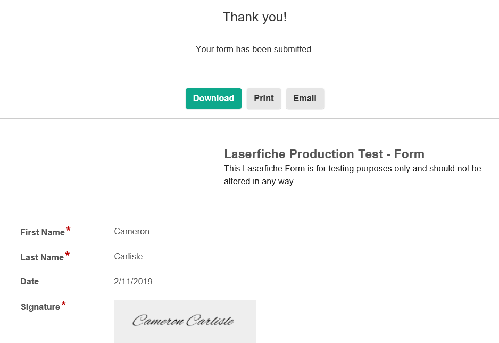Click the Last Name value Carlisle
499x343 pixels.
(x=128, y=256)
